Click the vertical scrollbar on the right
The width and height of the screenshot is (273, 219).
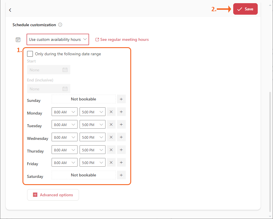[270, 144]
